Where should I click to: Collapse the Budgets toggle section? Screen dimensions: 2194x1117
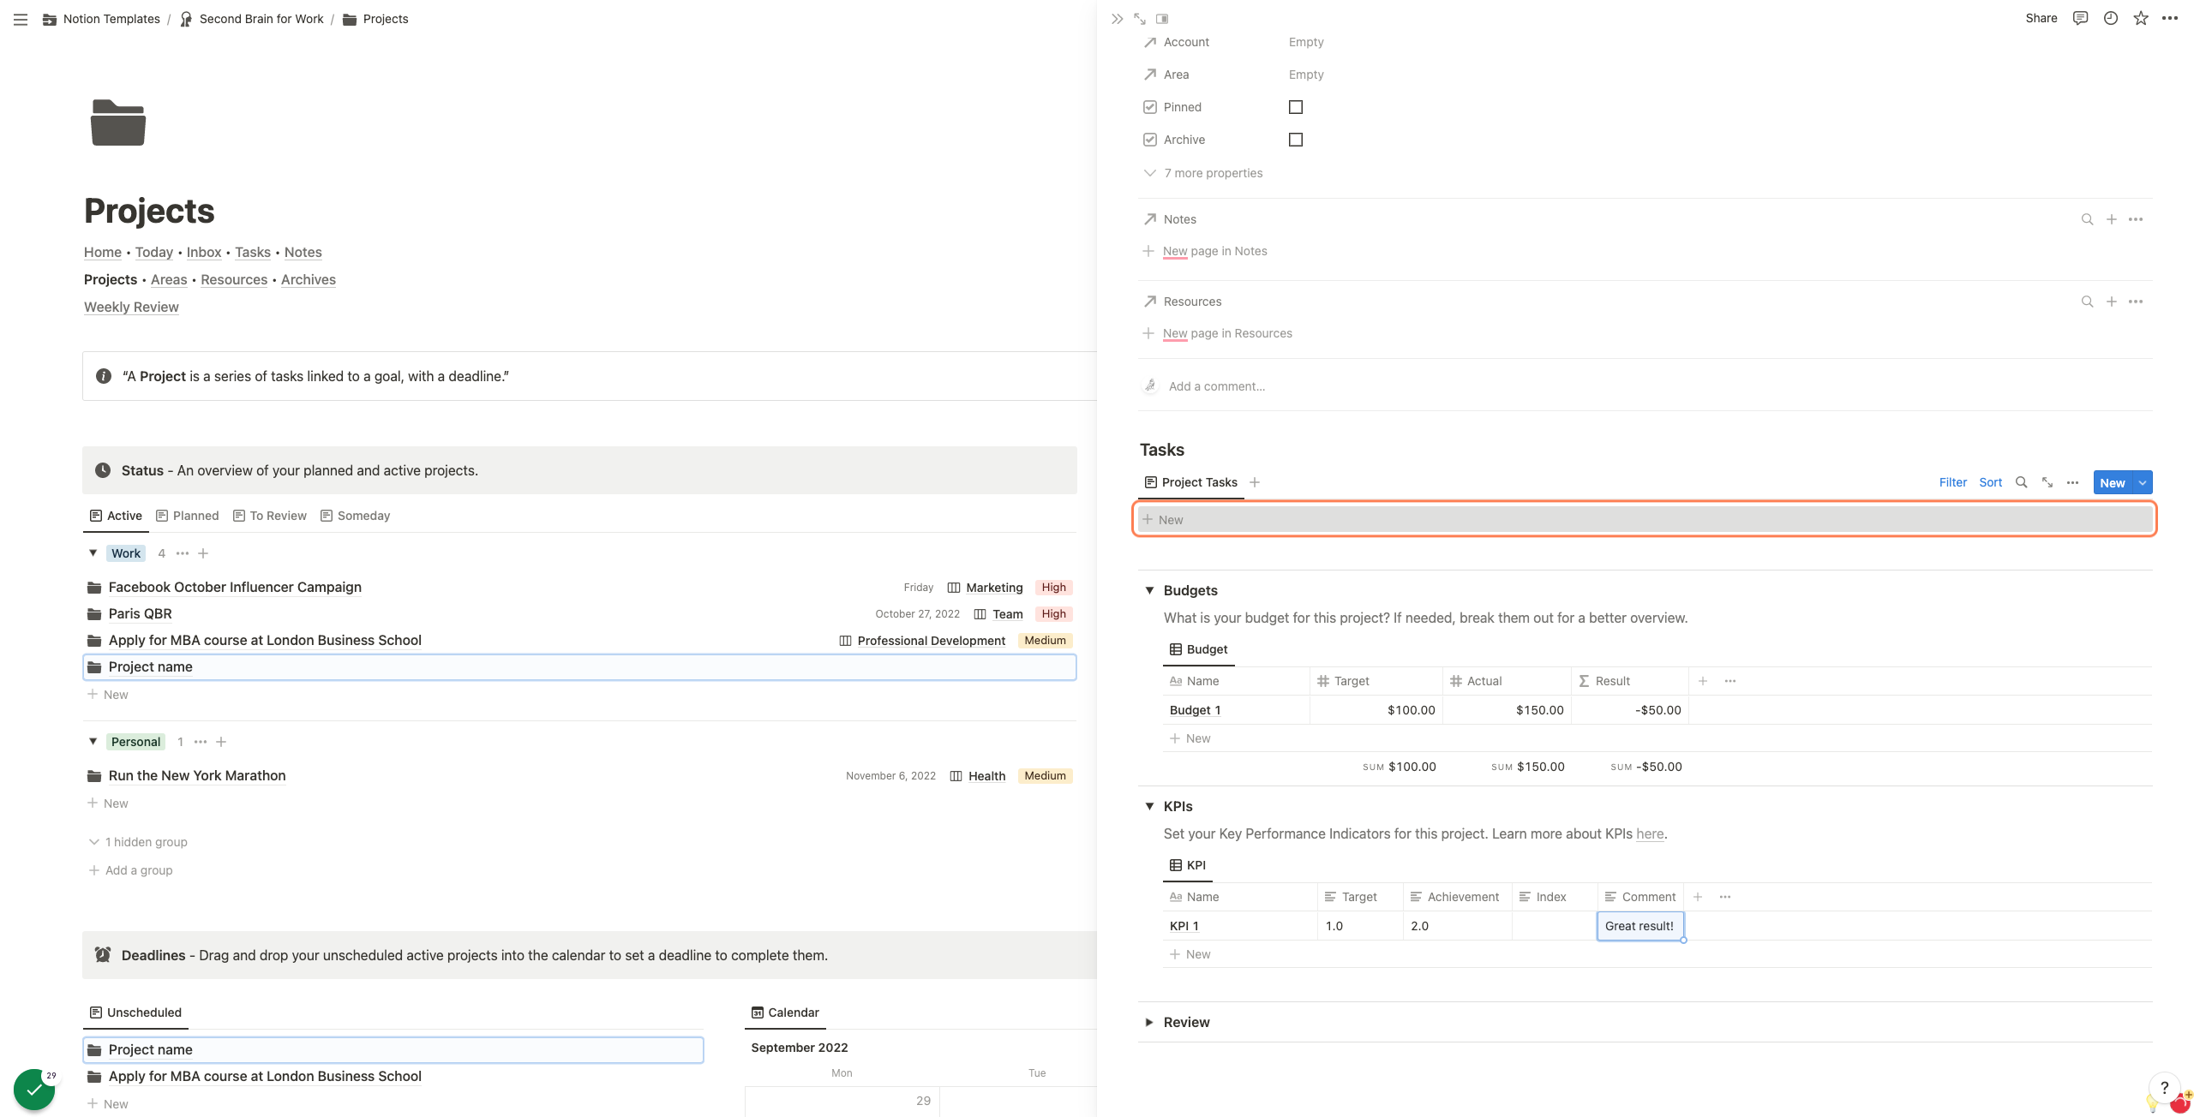tap(1150, 590)
